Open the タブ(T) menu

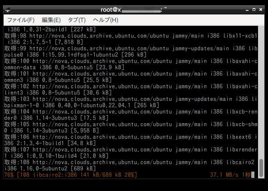tap(77, 20)
